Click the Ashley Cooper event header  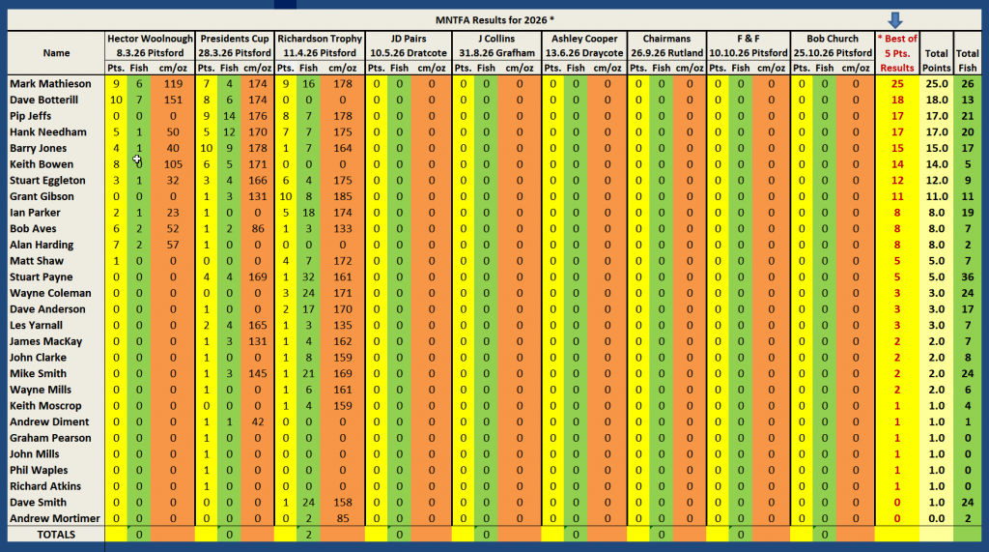pyautogui.click(x=583, y=39)
